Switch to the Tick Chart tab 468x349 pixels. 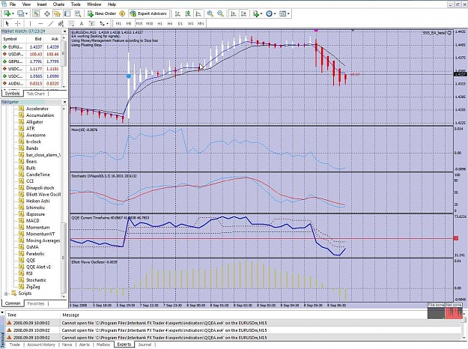[35, 94]
